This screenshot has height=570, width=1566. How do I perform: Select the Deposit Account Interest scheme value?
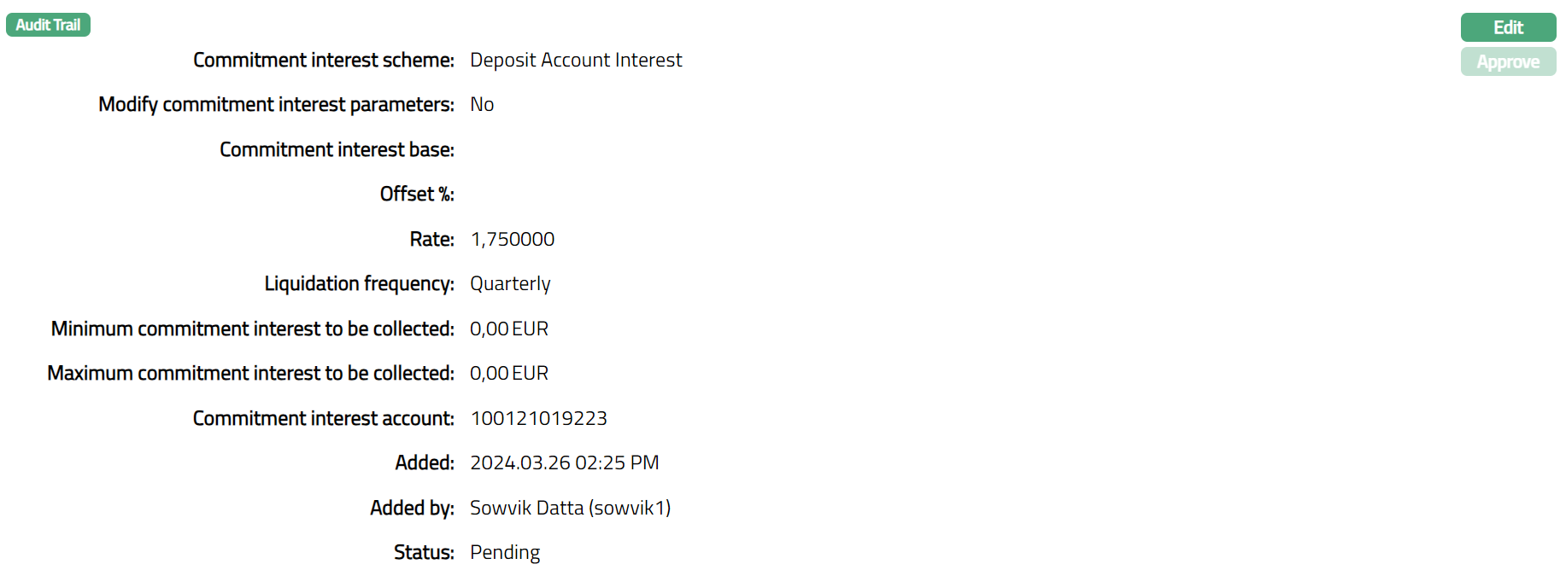point(576,61)
